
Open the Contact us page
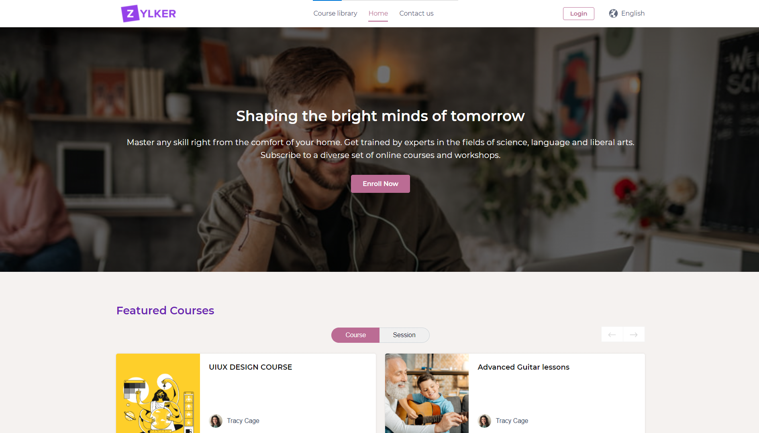pos(416,14)
